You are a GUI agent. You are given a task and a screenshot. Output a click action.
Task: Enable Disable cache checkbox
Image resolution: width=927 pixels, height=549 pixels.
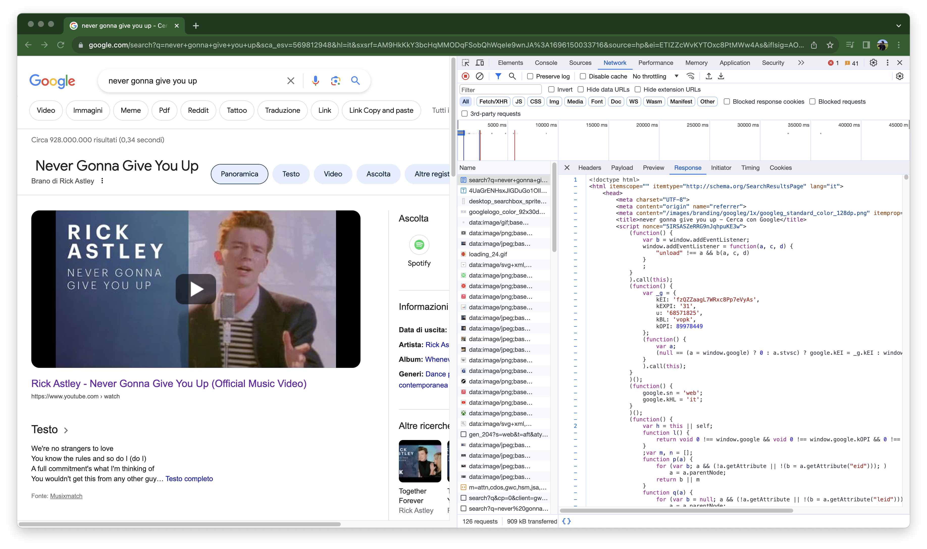pos(583,76)
